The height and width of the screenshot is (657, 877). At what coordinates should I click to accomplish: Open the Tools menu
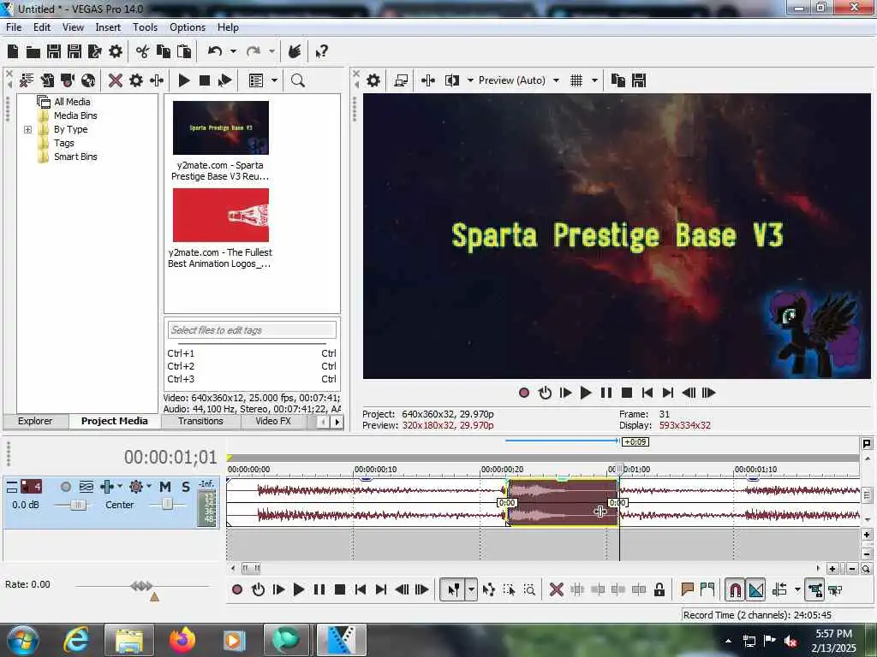[145, 27]
